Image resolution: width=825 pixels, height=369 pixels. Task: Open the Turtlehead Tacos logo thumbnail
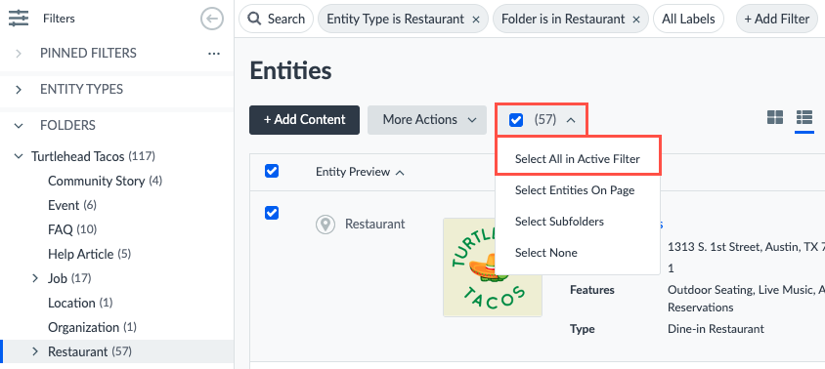point(493,267)
